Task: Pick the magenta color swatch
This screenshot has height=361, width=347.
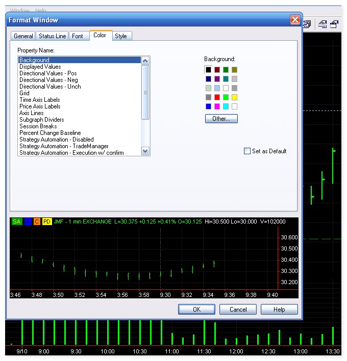Action: point(217,106)
